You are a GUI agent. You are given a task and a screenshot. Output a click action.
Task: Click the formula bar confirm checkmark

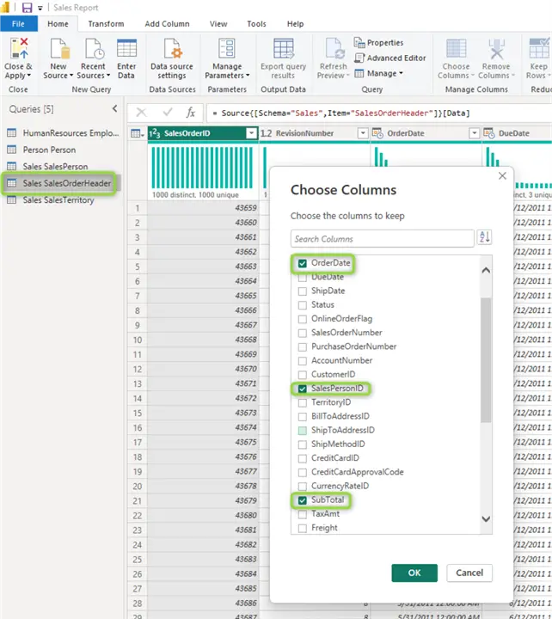(x=168, y=113)
